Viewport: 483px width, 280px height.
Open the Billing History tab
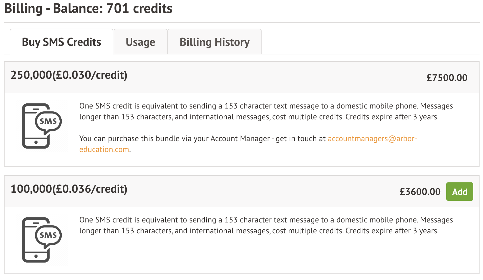coord(214,42)
